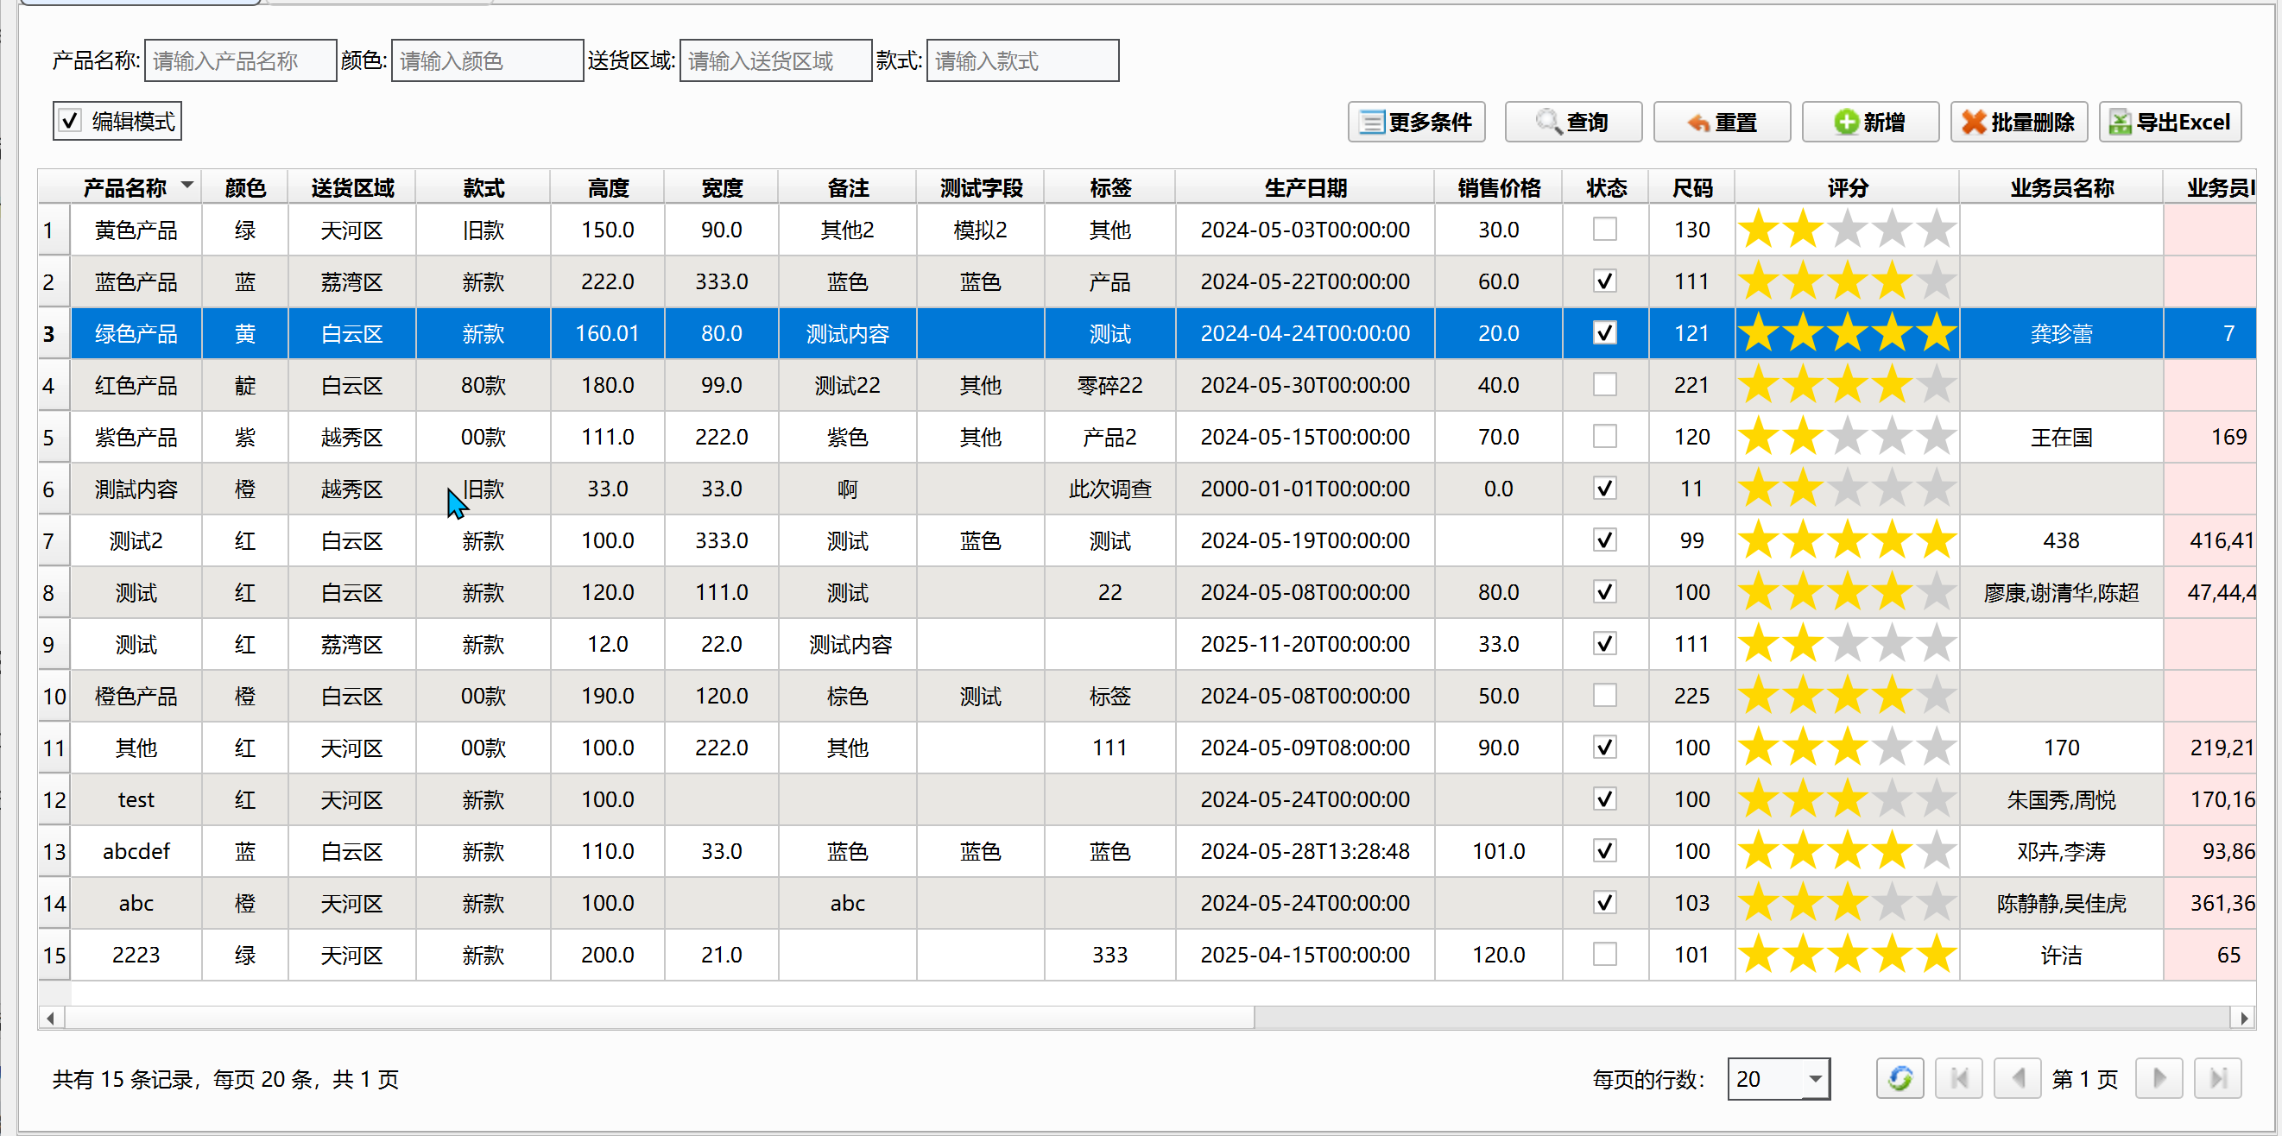This screenshot has width=2282, height=1136.
Task: Export table via 导出Excel button
Action: (x=2170, y=123)
